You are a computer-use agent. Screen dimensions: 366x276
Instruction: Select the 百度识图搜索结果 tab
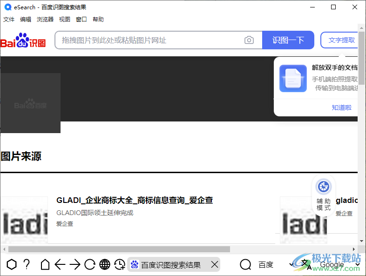coord(170,264)
